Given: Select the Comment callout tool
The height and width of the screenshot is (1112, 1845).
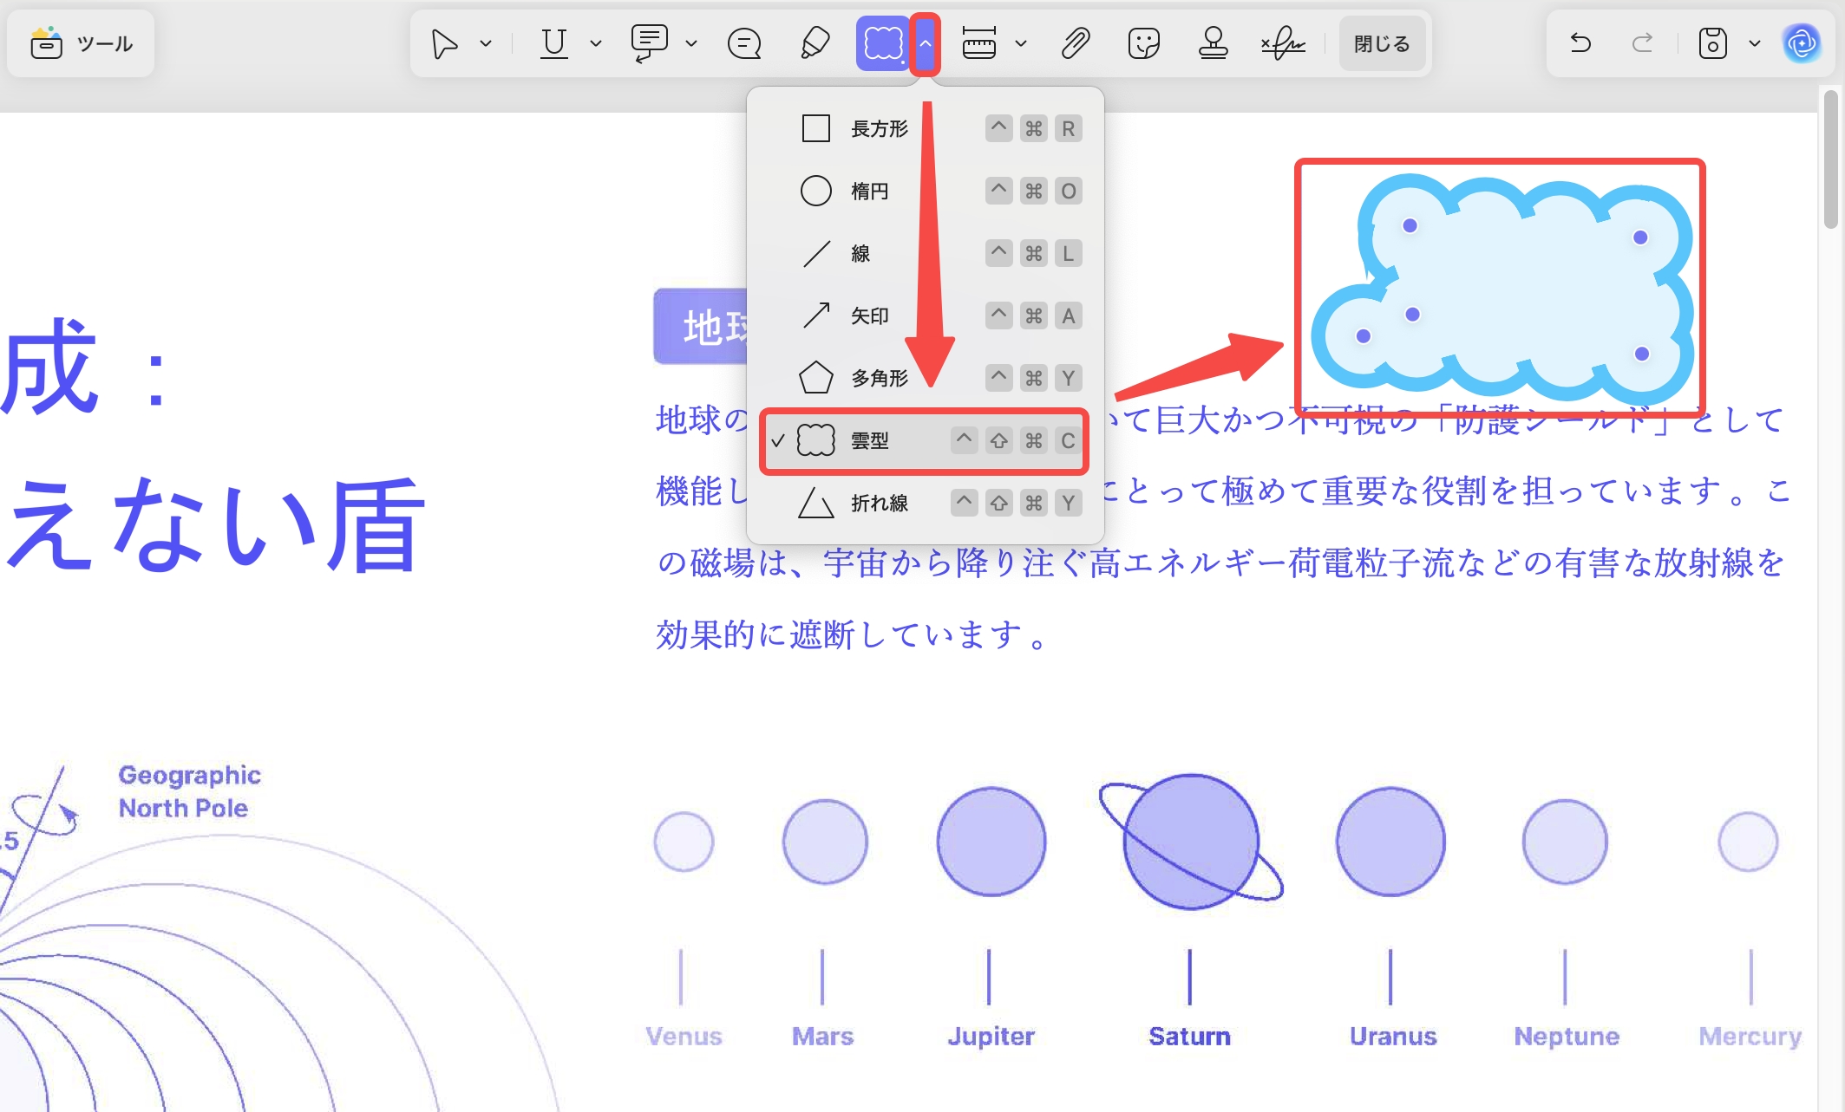Looking at the screenshot, I should tap(649, 42).
